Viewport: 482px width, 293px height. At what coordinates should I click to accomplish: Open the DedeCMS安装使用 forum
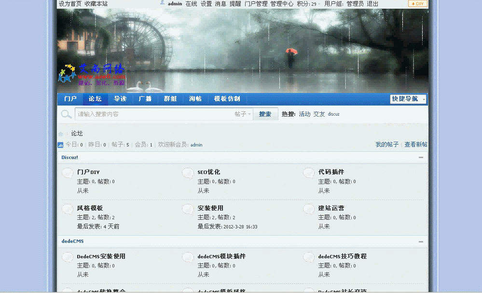click(101, 256)
